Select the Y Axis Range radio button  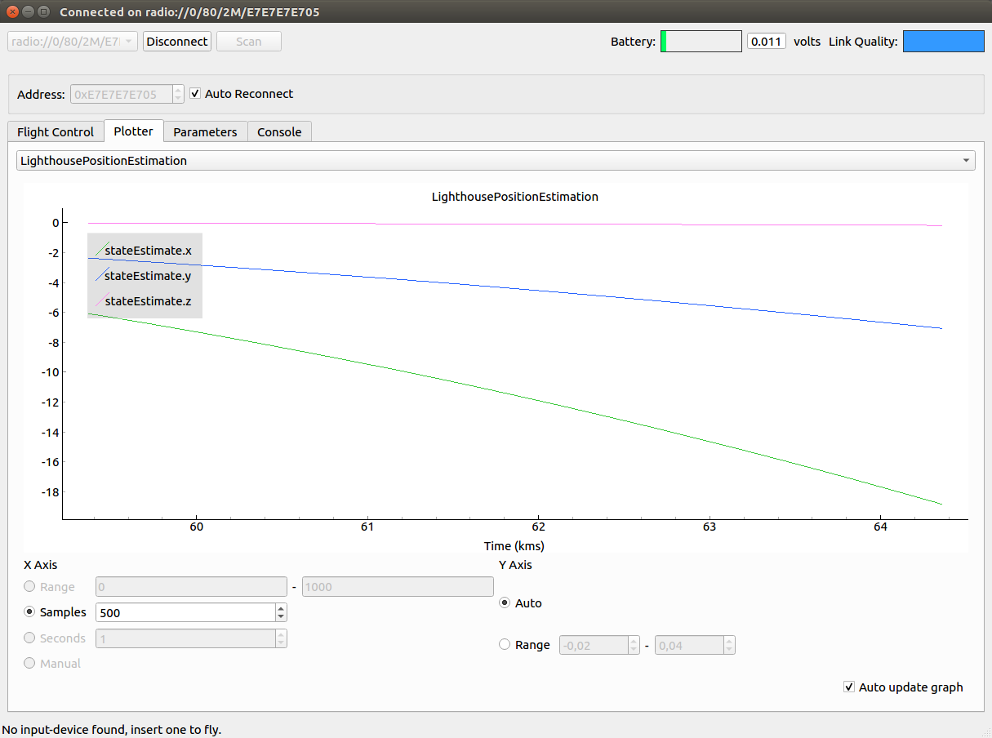tap(505, 645)
